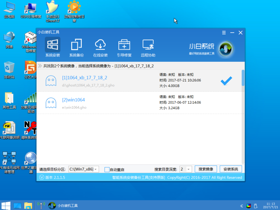Click 小白装机工具 taskbar button
The image size is (280, 210).
coord(63,205)
